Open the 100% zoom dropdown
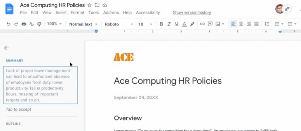301x131 pixels. point(54,24)
